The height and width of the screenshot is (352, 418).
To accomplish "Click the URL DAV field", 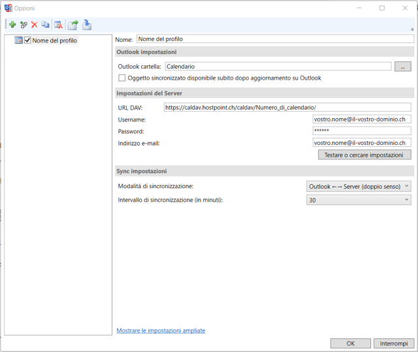I will tap(287, 107).
